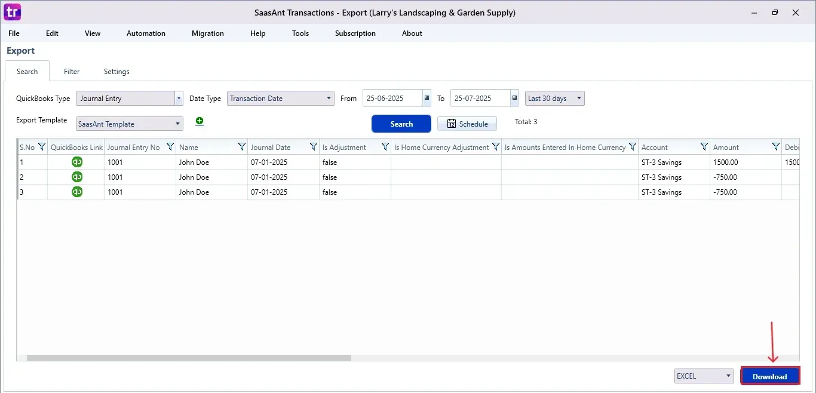This screenshot has width=816, height=393.
Task: Open the File menu
Action: point(14,33)
